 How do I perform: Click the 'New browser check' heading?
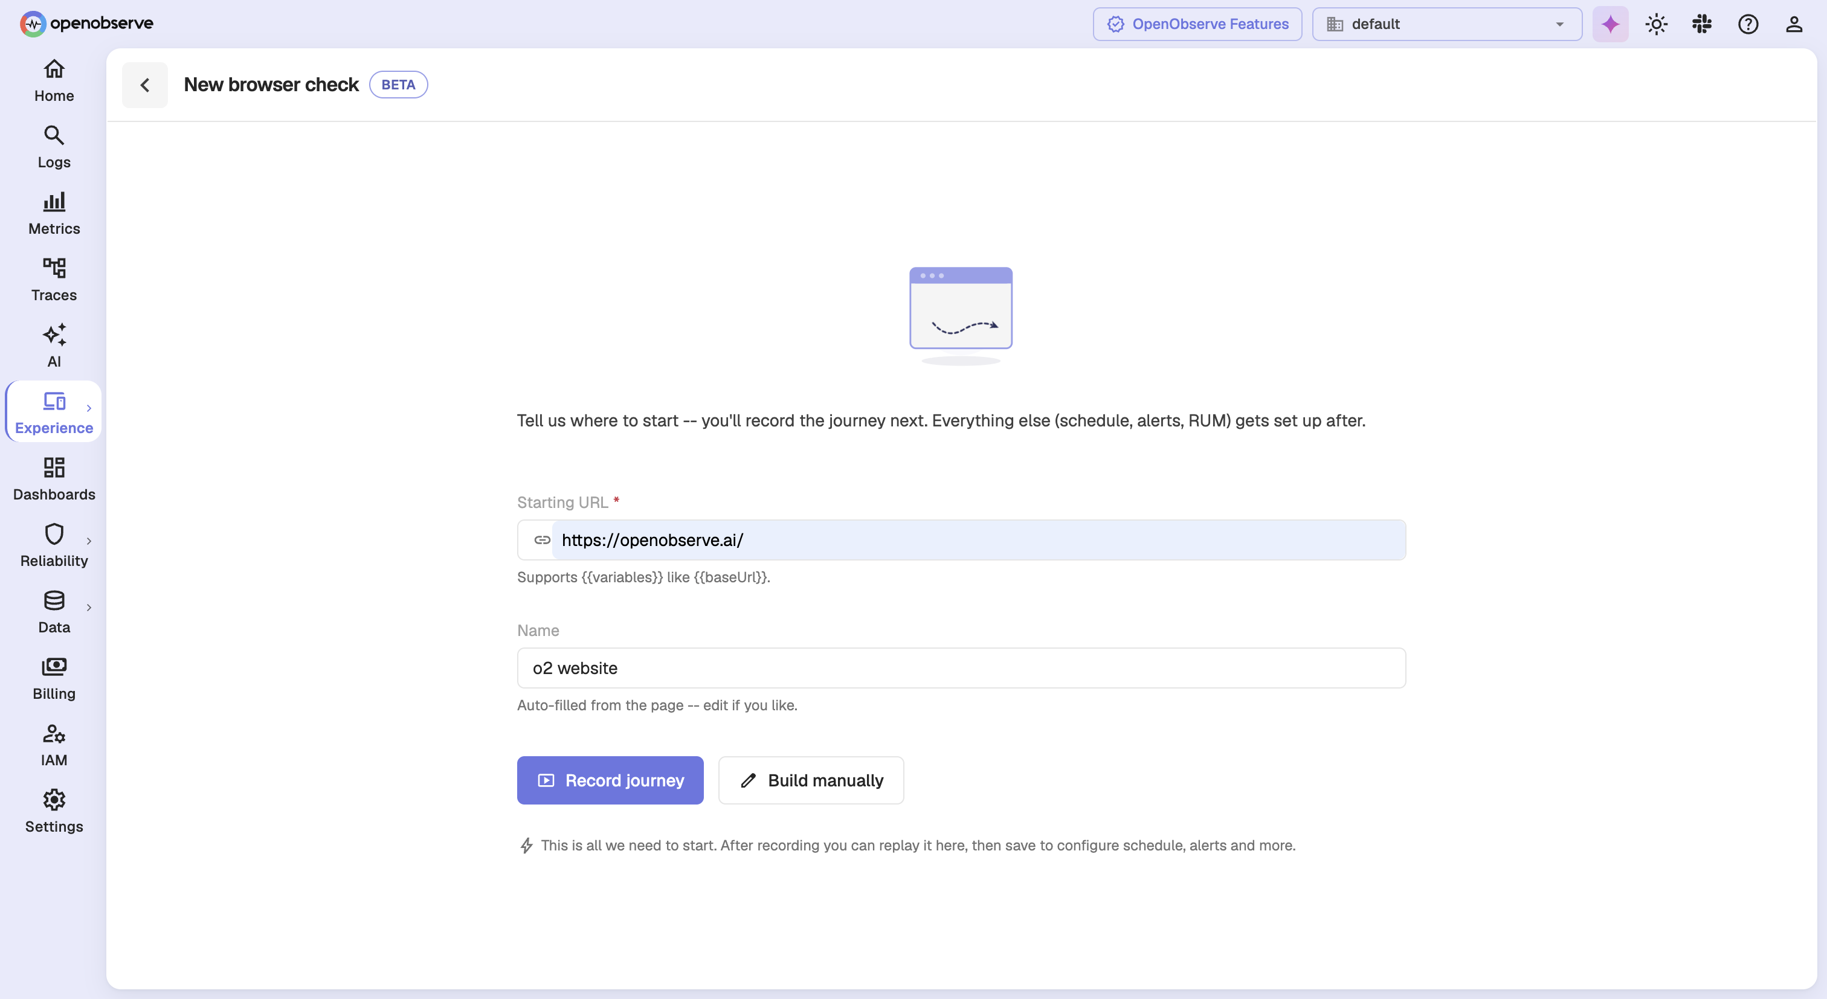point(271,85)
